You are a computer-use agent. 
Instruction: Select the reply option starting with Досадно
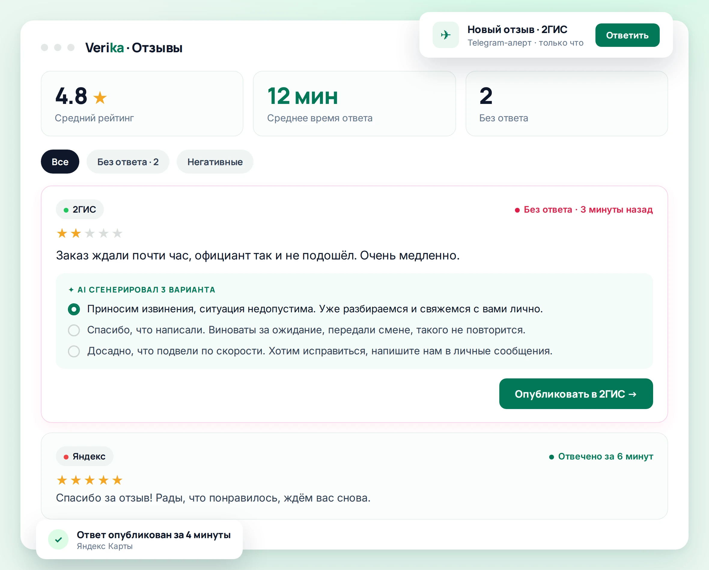pos(74,351)
